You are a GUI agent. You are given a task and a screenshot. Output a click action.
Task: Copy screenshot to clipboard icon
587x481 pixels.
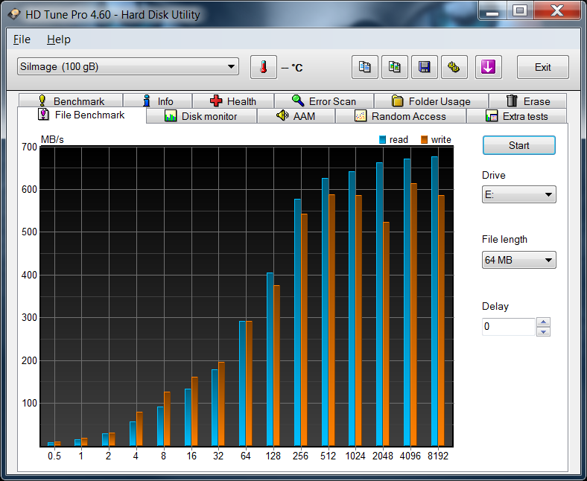point(395,67)
